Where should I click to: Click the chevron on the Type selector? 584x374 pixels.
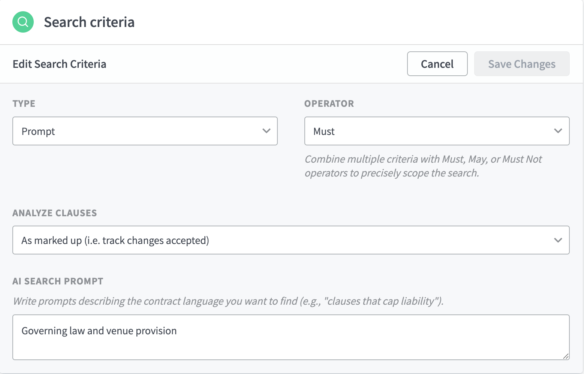(x=267, y=131)
